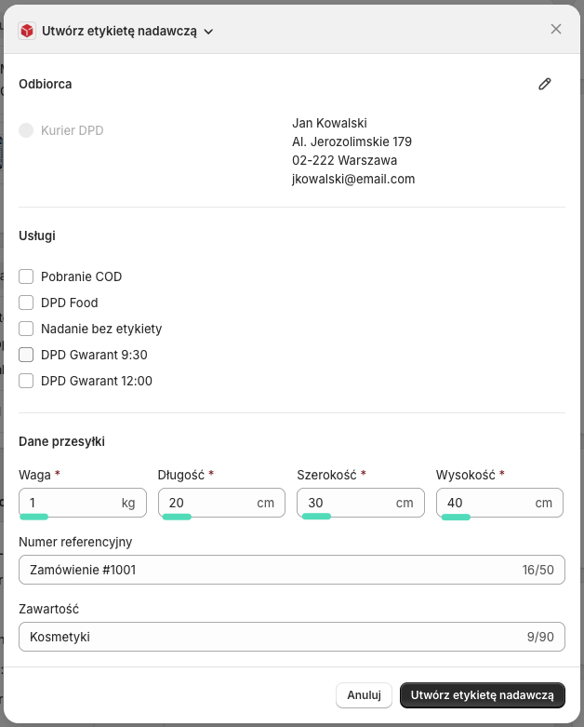This screenshot has height=727, width=584.
Task: Focus the Waga weight field
Action: pyautogui.click(x=83, y=503)
